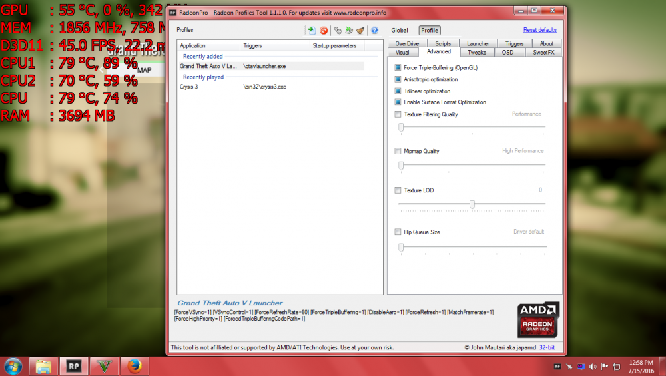Click the airplane tray icon
This screenshot has height=376, width=666.
point(569,367)
